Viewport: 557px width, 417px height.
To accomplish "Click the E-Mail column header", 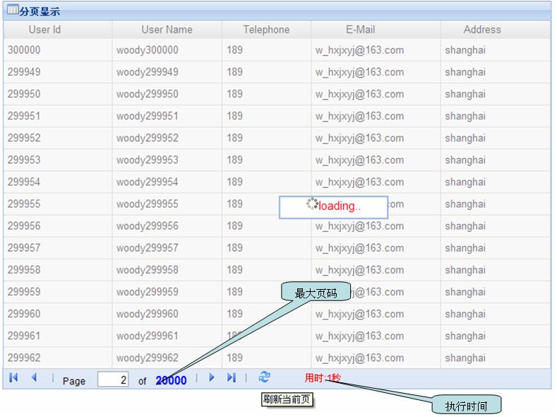I will [360, 30].
